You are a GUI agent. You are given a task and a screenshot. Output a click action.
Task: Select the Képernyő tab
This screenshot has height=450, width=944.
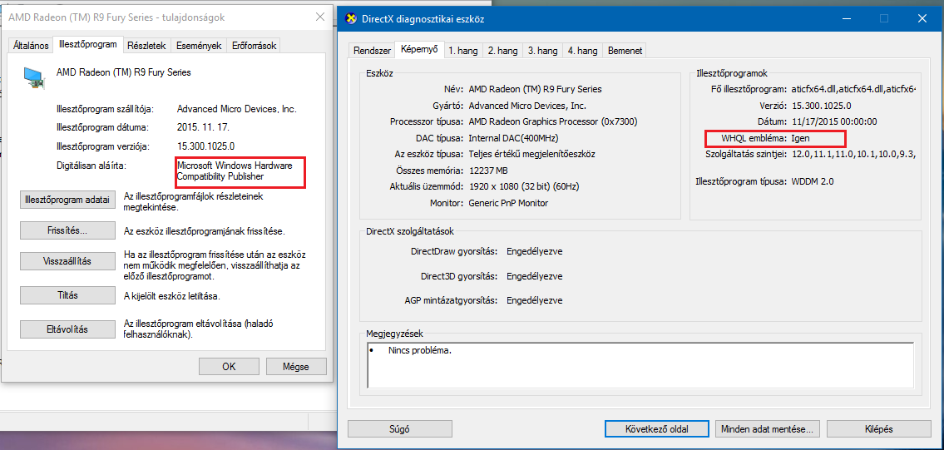coord(420,49)
